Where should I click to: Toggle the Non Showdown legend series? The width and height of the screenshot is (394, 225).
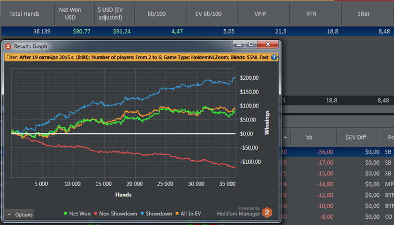(x=115, y=213)
